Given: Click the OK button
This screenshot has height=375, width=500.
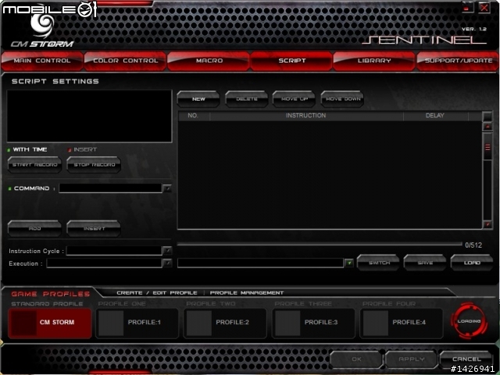Looking at the screenshot, I should pos(356,359).
